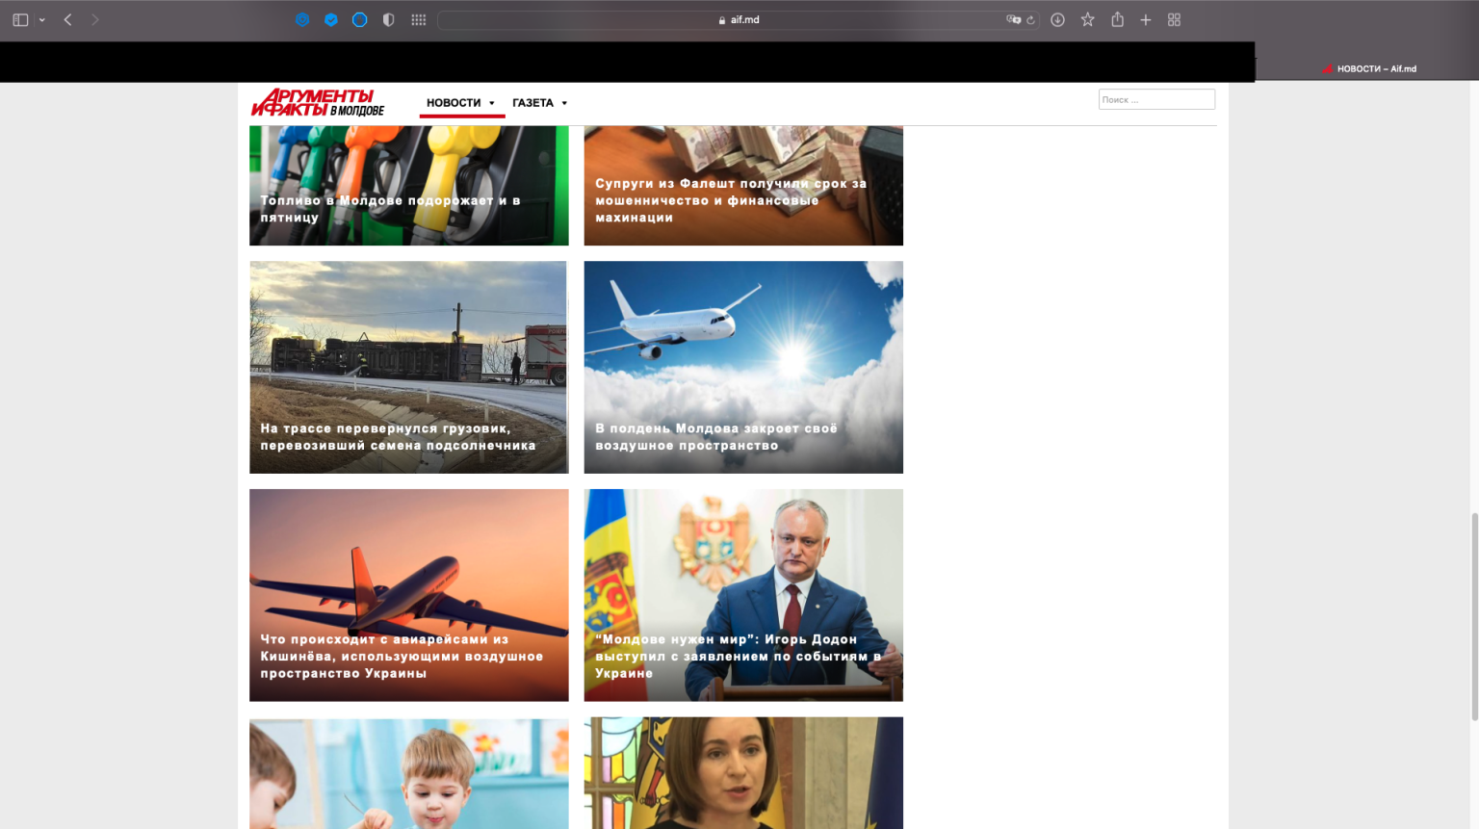This screenshot has height=829, width=1479.
Task: Click the Аргументы и Факты logo
Action: click(318, 103)
